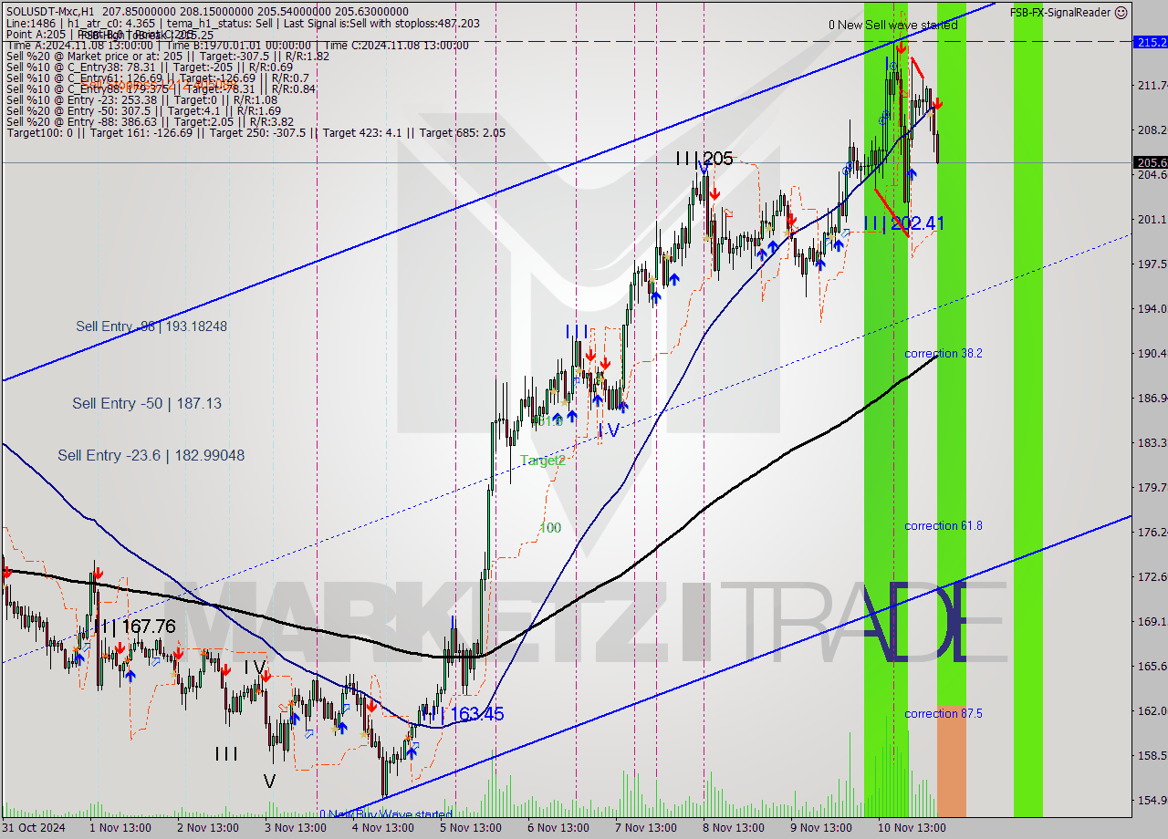This screenshot has width=1168, height=839.
Task: Click the '2 Nov 13:00' time label
Action: click(208, 828)
